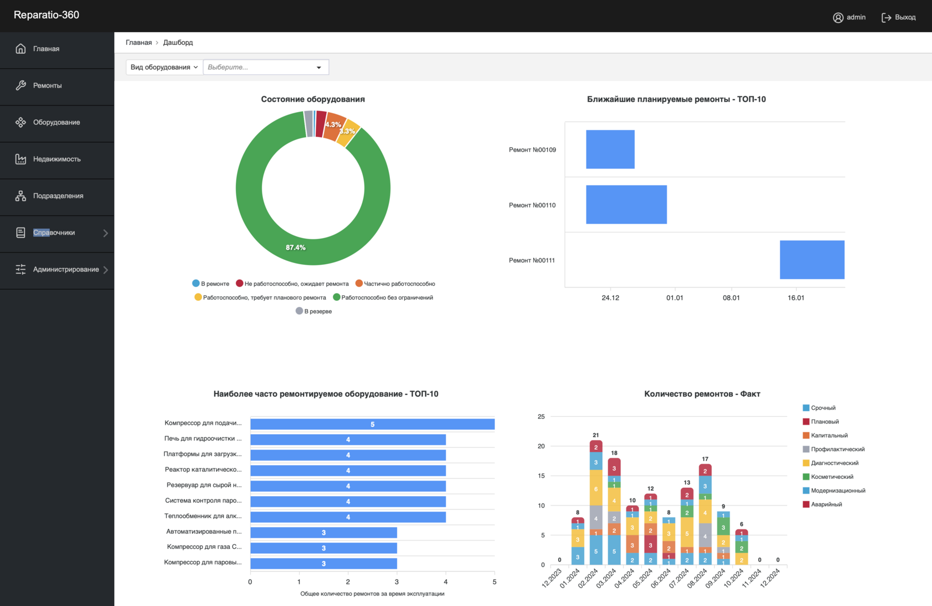Click the Печь для гидроочистки bar

pyautogui.click(x=348, y=440)
